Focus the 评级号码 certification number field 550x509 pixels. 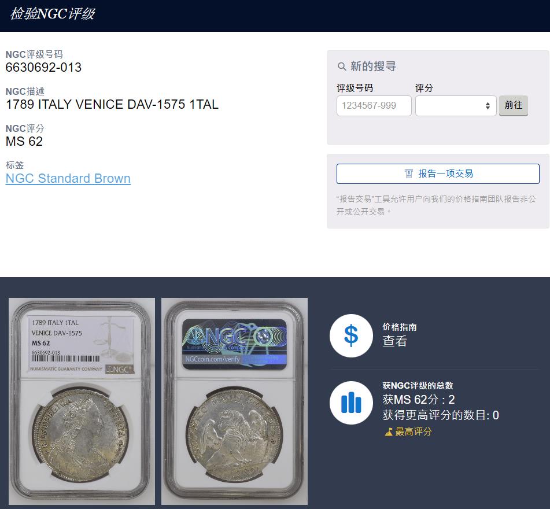click(374, 106)
